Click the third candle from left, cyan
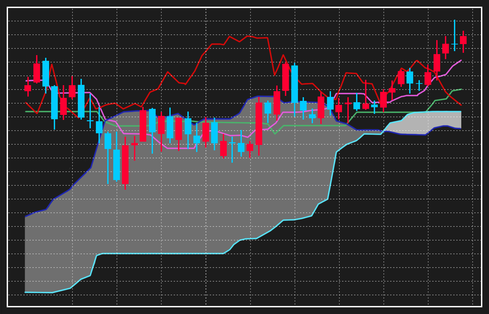 [46, 73]
